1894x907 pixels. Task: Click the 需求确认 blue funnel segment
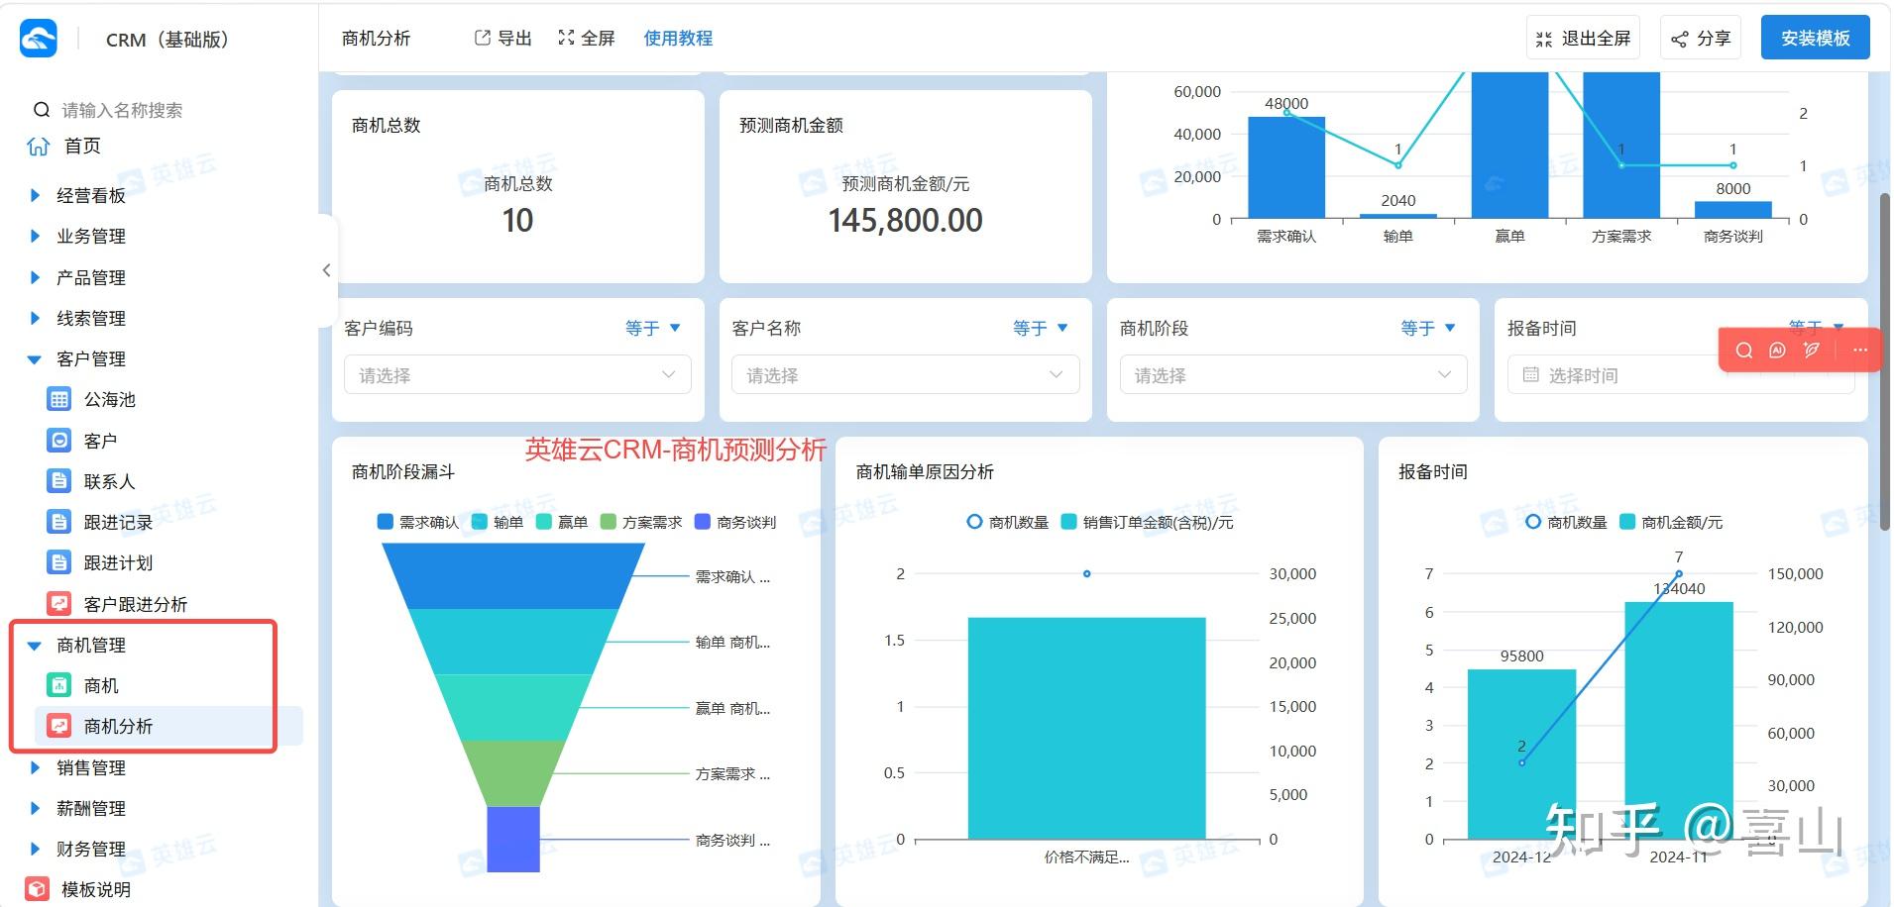point(512,575)
